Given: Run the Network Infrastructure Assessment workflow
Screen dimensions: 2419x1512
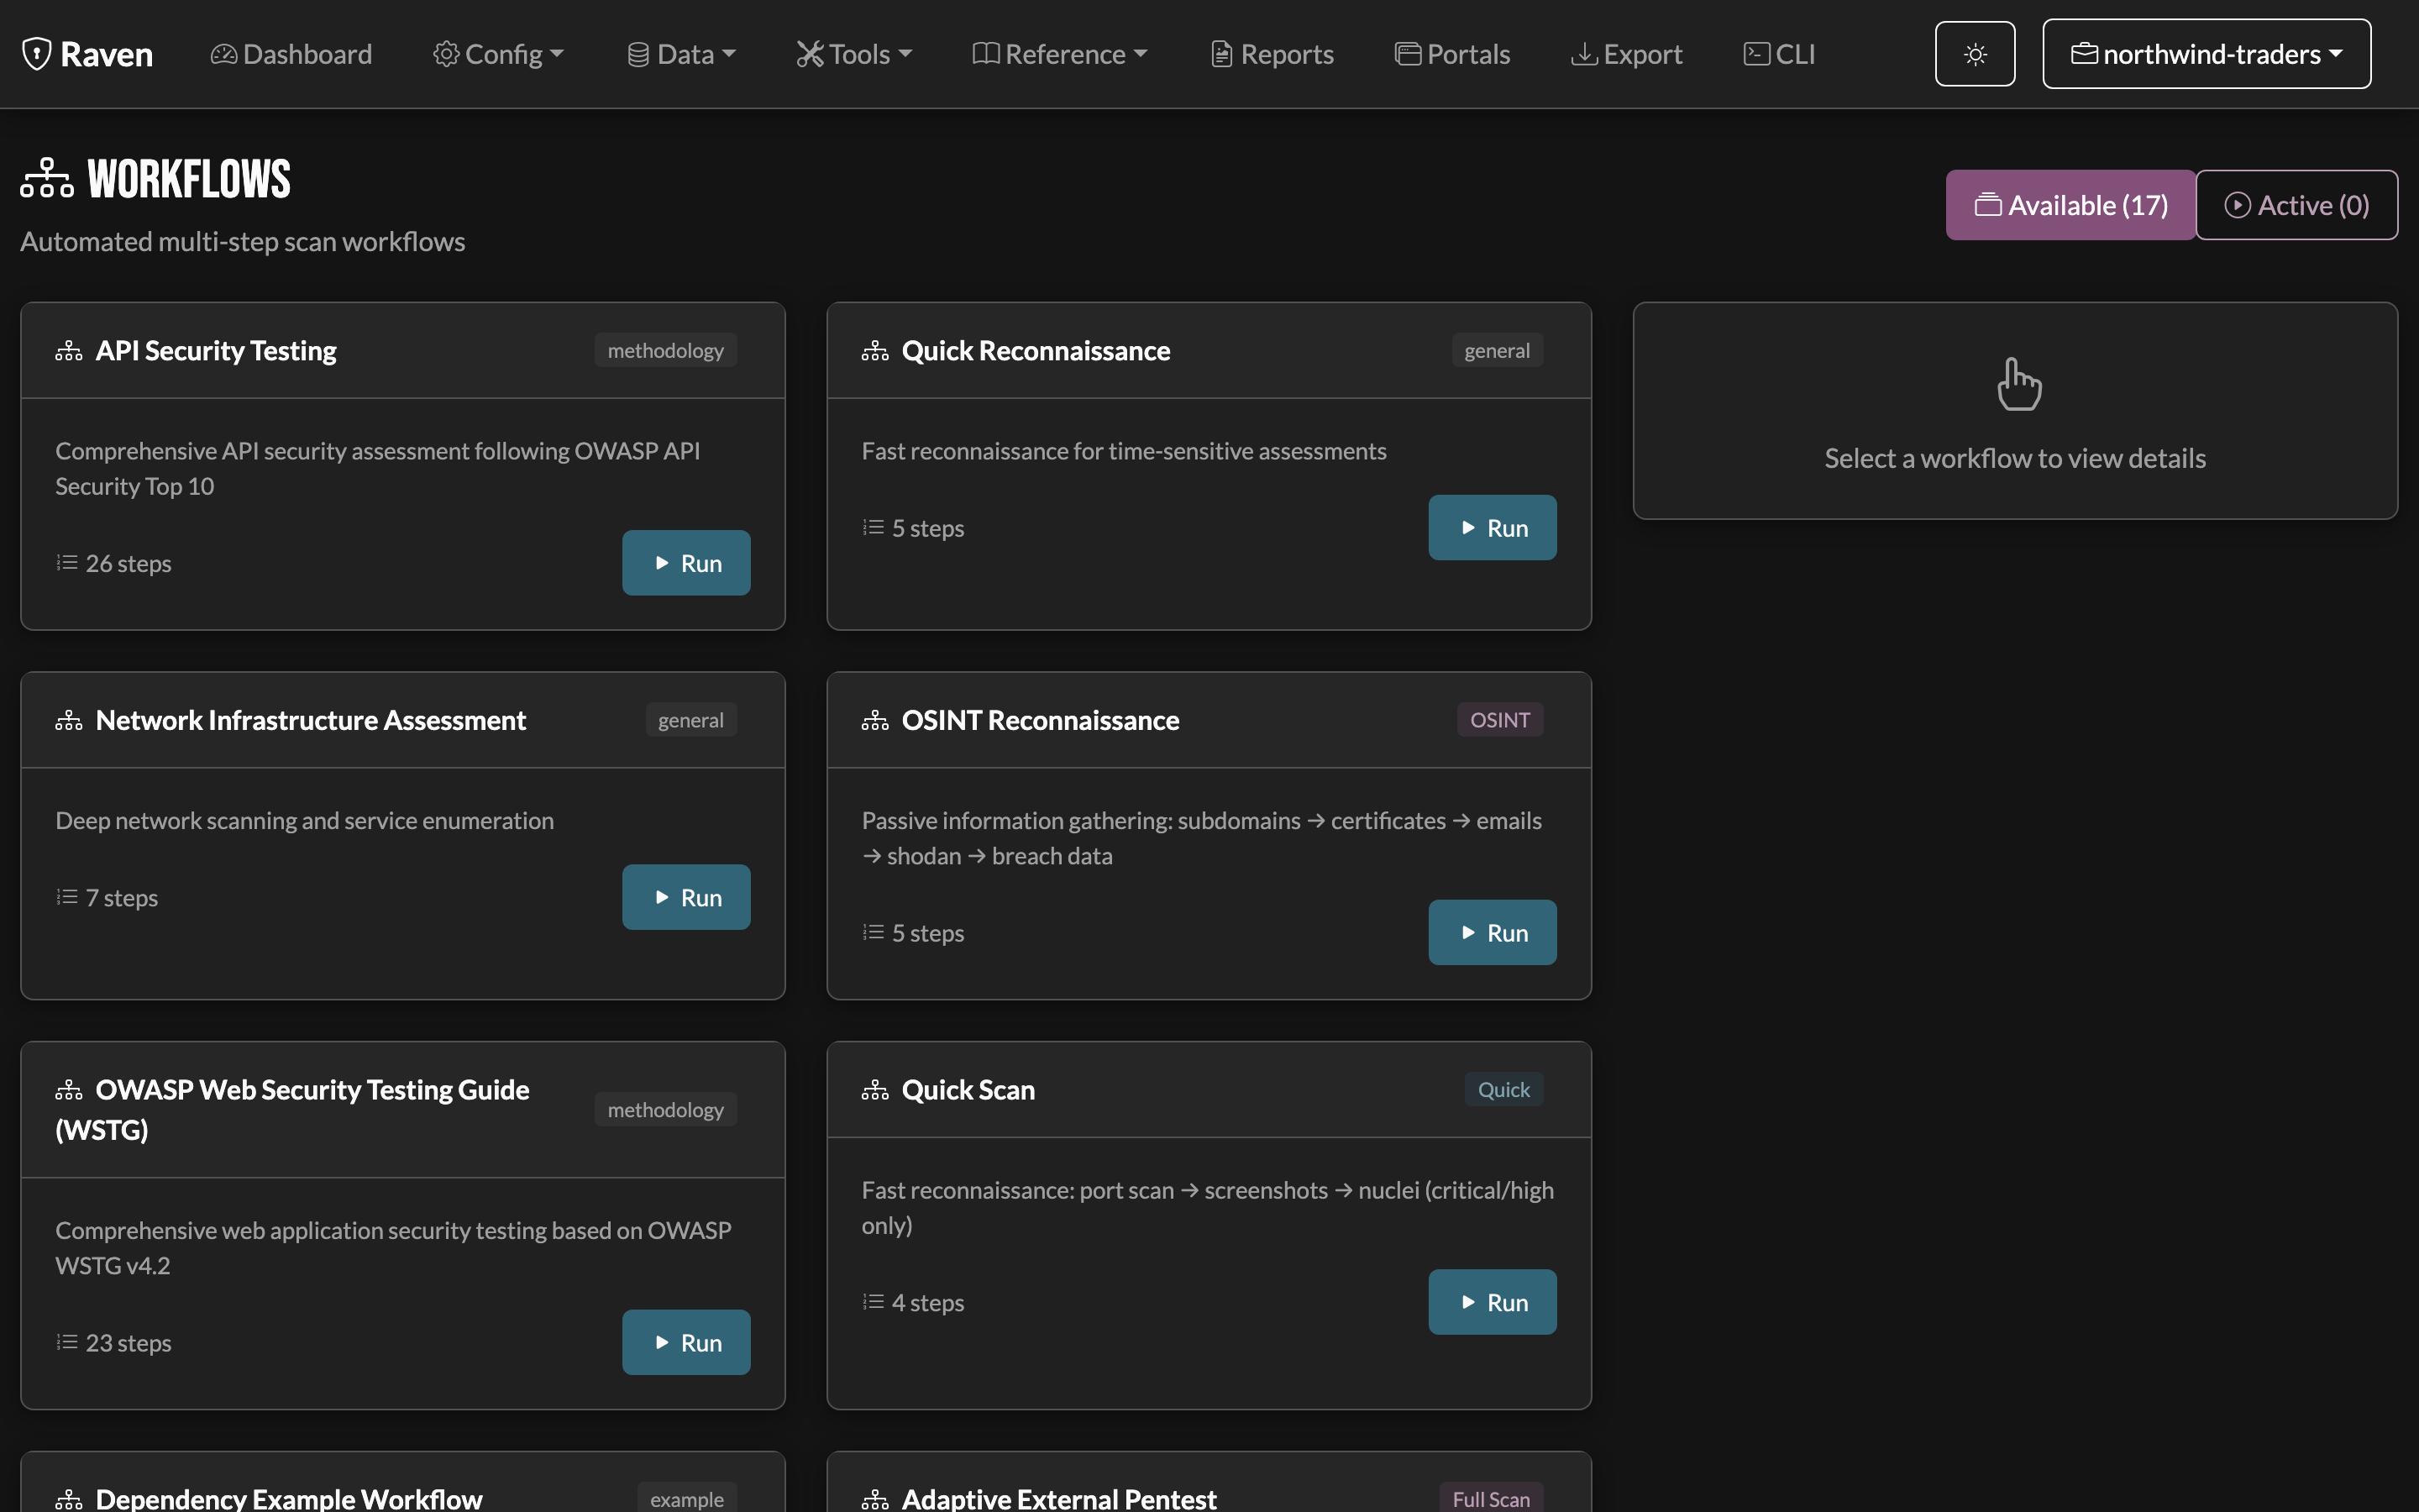Looking at the screenshot, I should coord(685,897).
